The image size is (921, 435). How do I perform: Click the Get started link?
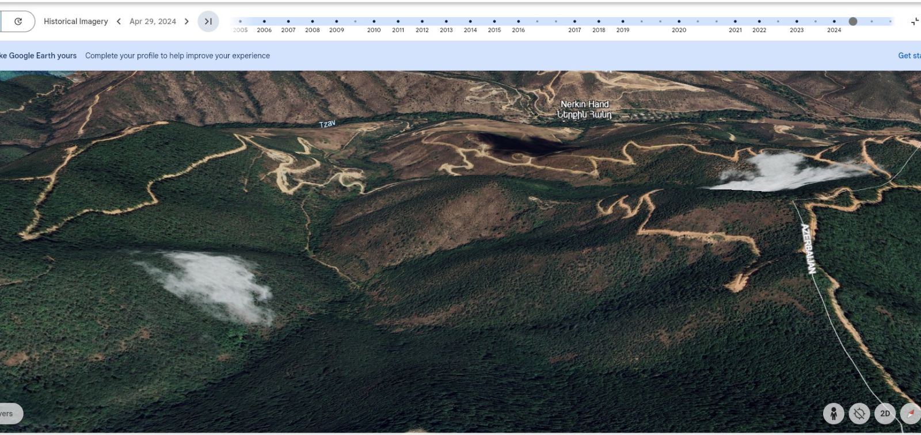tap(908, 56)
